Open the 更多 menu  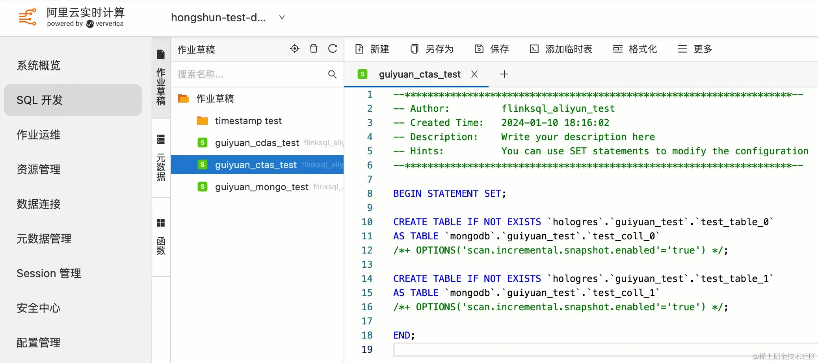pyautogui.click(x=695, y=49)
